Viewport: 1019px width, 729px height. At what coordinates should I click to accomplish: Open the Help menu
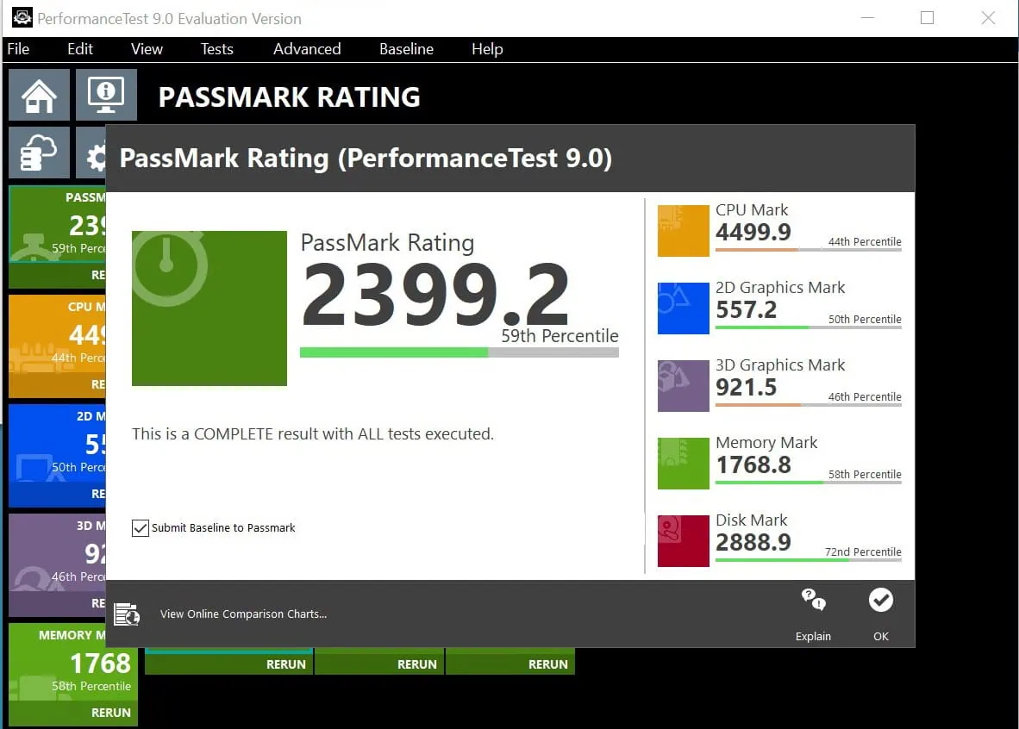[486, 49]
